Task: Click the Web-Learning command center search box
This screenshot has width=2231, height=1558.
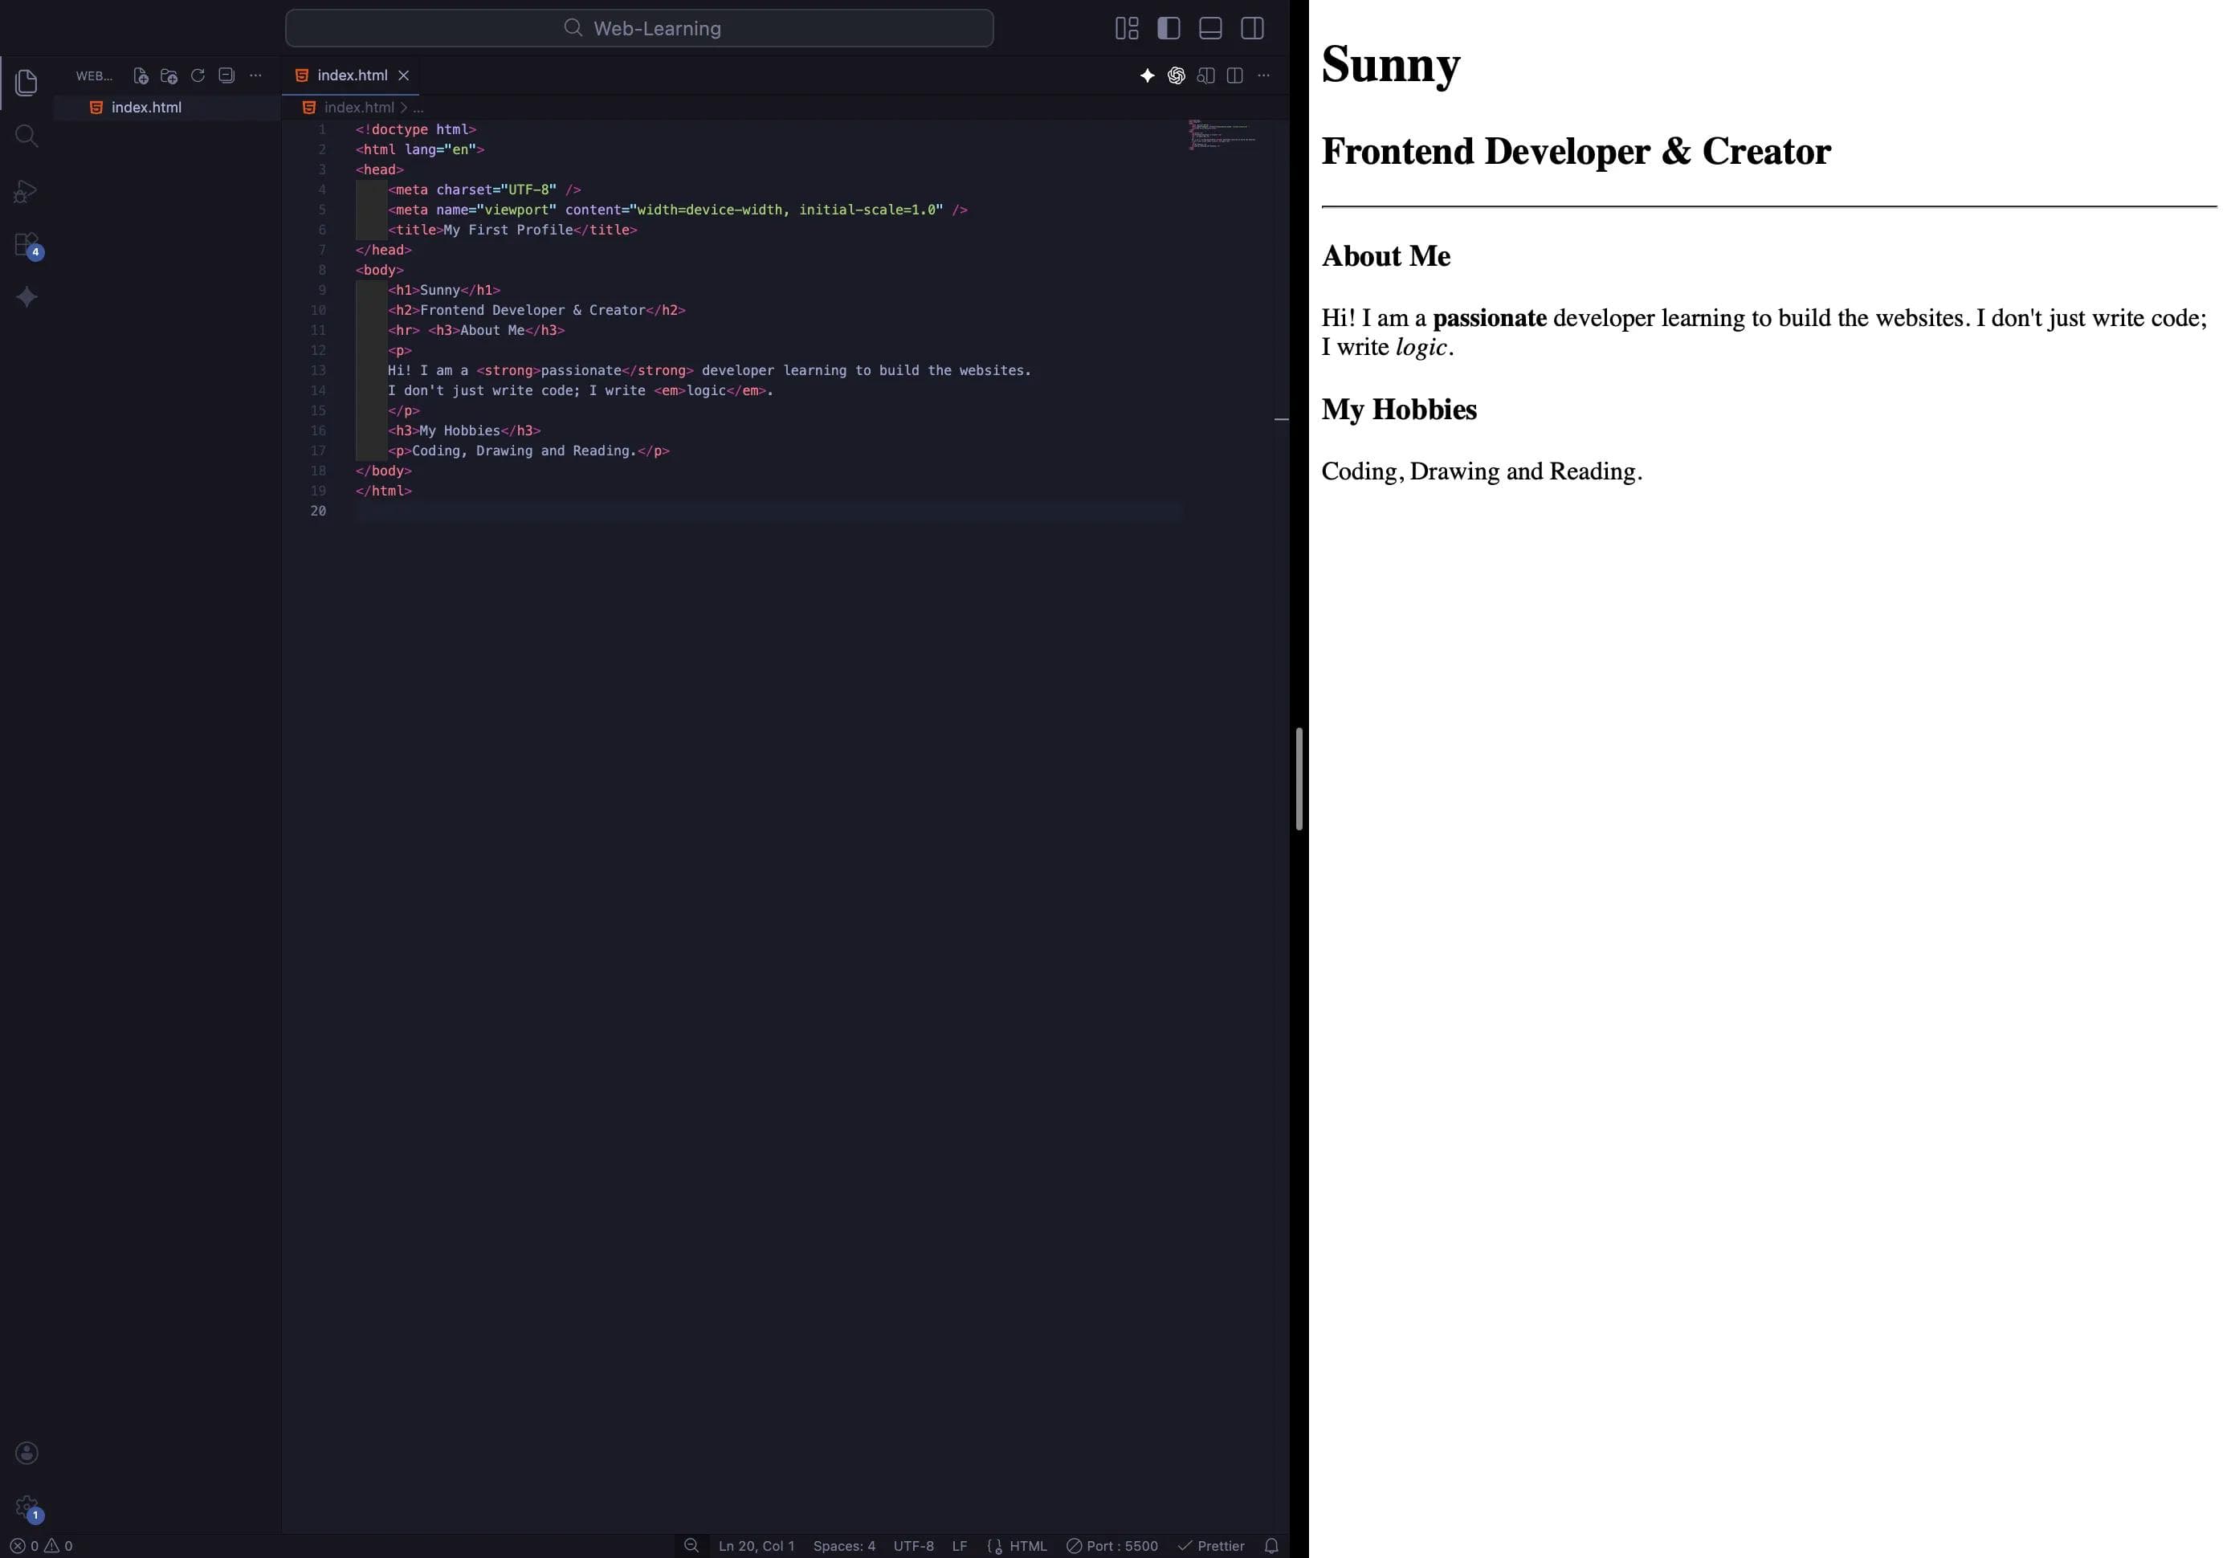Action: coord(639,28)
